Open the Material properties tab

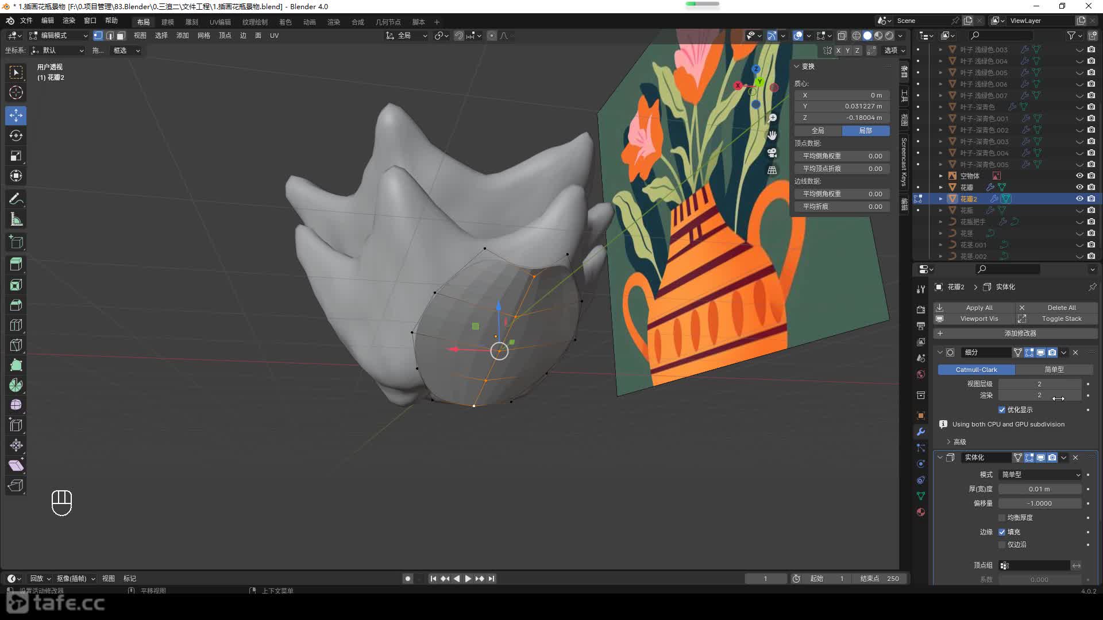pos(921,512)
